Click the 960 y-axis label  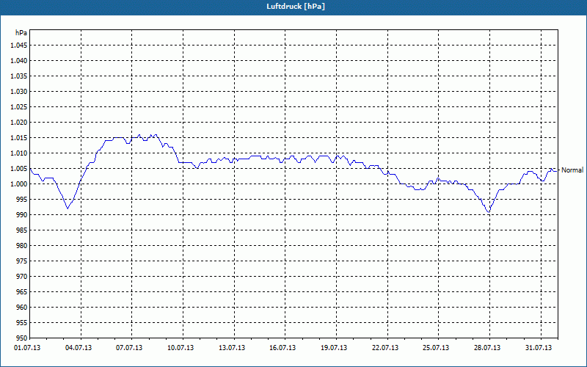click(x=22, y=308)
